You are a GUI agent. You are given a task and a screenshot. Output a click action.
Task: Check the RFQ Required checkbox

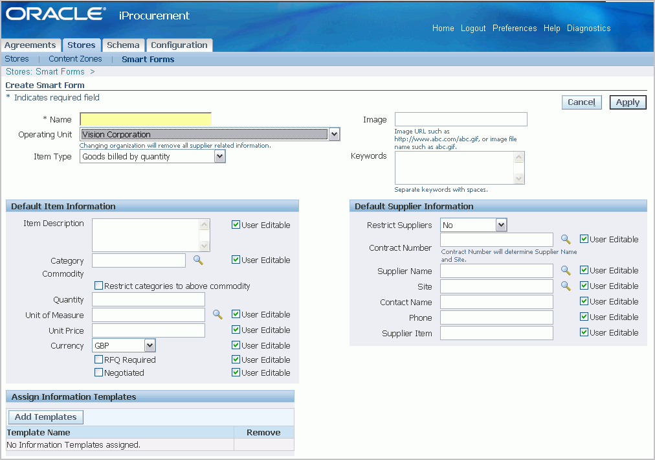click(x=98, y=359)
